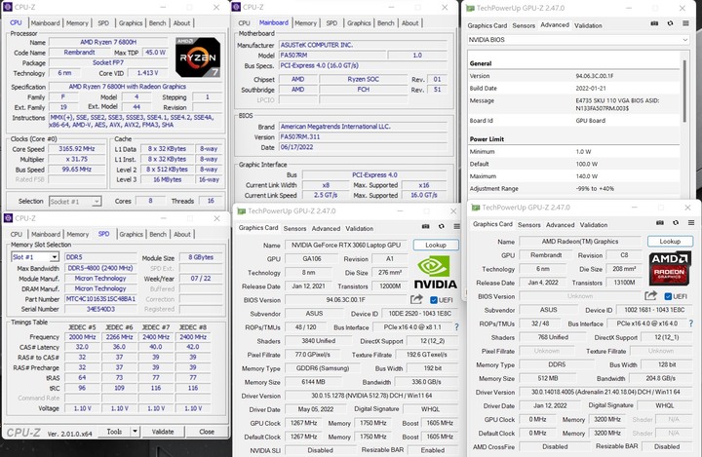702x457 pixels.
Task: Toggle the UEFI checkbox in the AMD Radeon GPU-Z window
Action: pos(668,296)
